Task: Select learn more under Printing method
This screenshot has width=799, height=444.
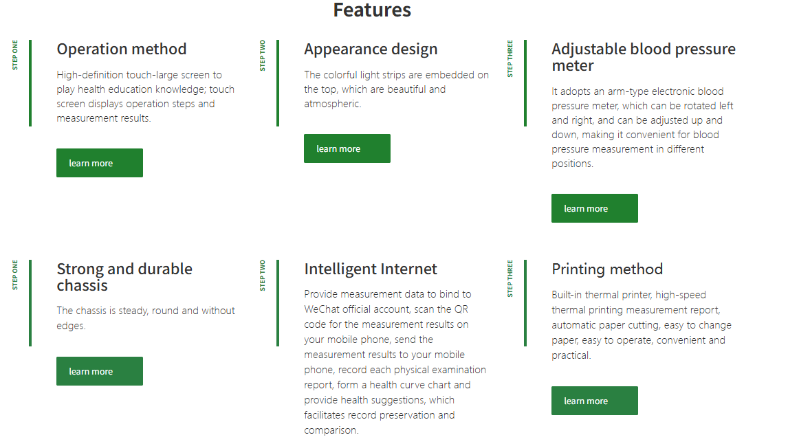Action: [x=594, y=401]
